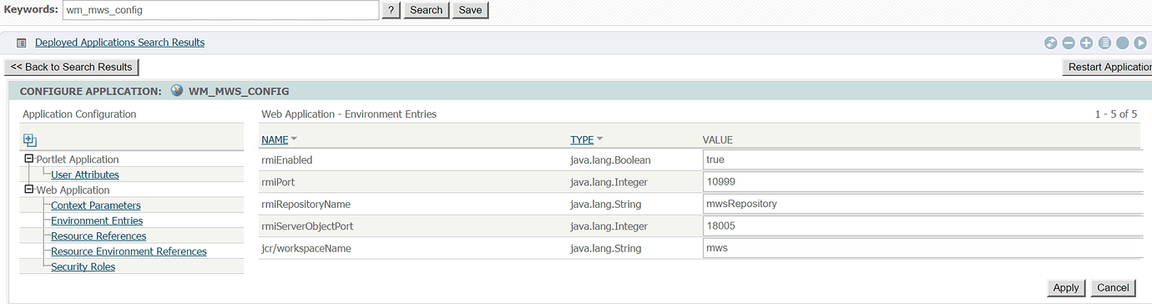Click the refresh arrows icon in results header

tap(1050, 43)
